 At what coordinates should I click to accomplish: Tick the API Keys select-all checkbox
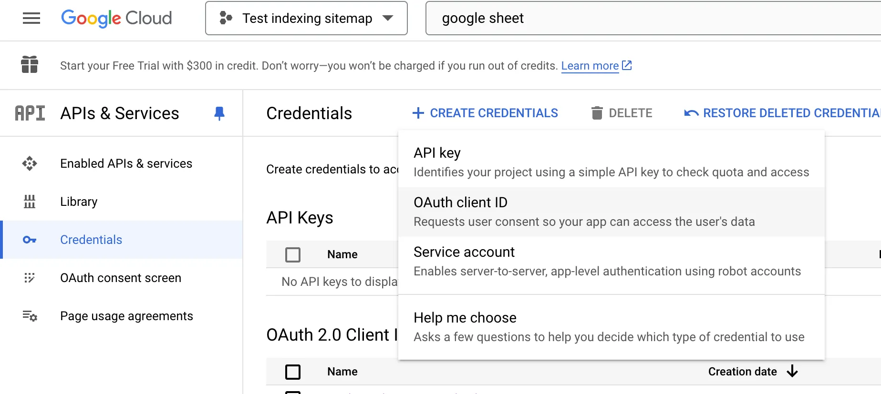(293, 254)
